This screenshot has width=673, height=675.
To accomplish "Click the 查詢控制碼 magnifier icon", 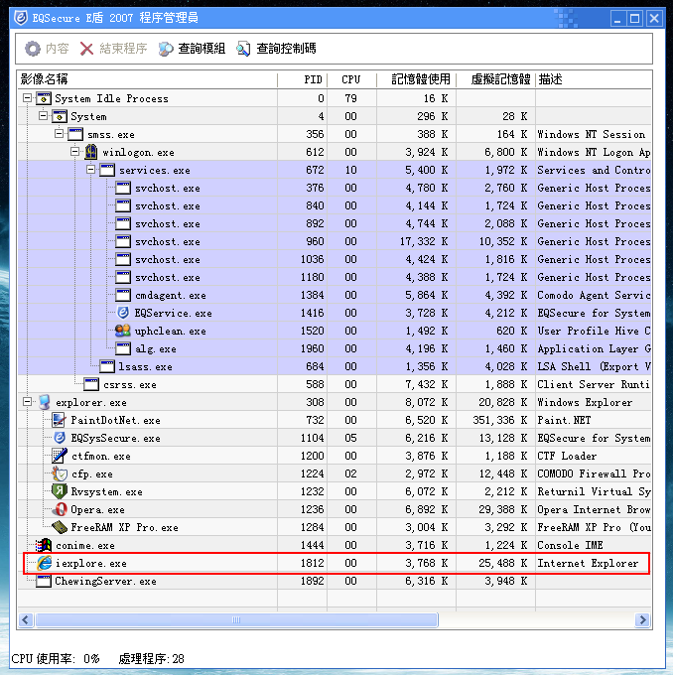I will point(243,49).
